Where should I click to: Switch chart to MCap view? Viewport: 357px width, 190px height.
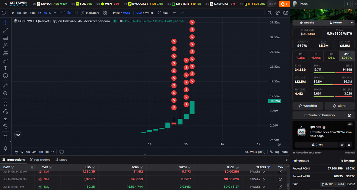pos(126,13)
